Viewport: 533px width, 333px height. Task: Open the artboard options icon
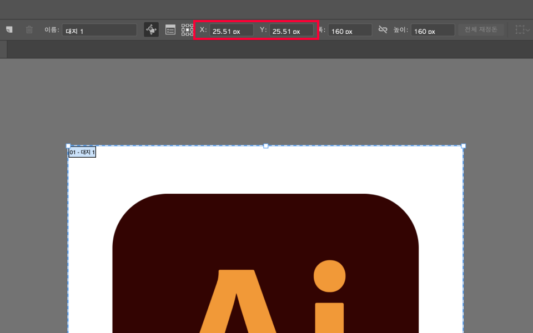pos(170,30)
